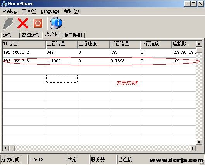Click the vertical scrollbar down arrow
205x165 pixels.
click(199, 142)
